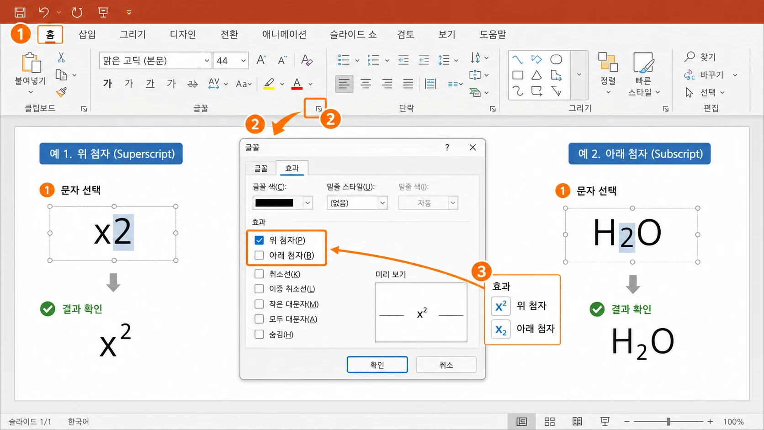Click the Redo icon
Image resolution: width=764 pixels, height=430 pixels.
[x=77, y=12]
